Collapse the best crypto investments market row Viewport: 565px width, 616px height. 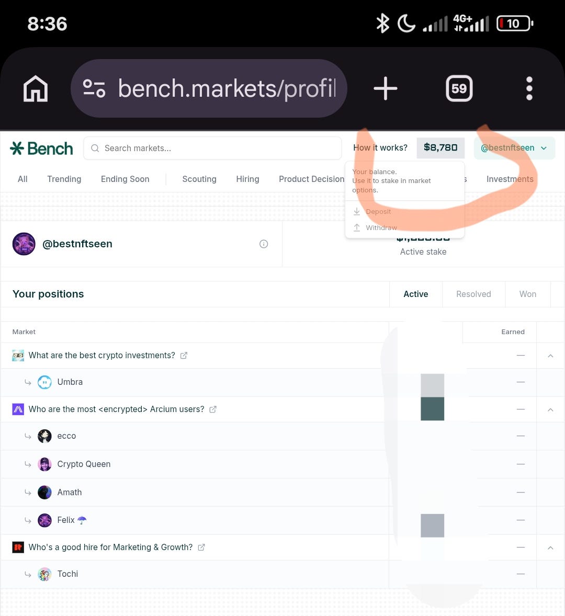click(550, 356)
